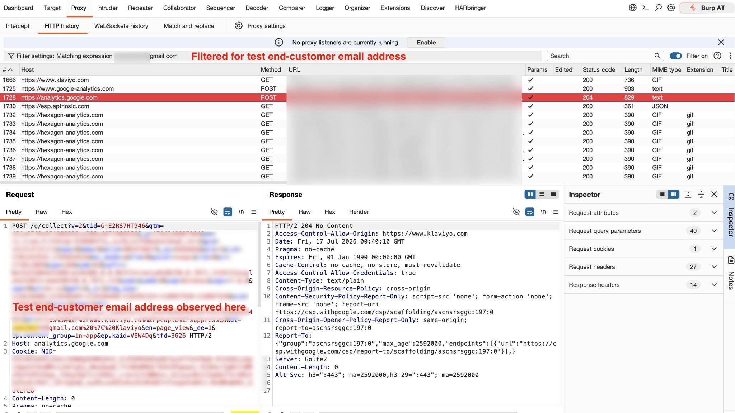Image resolution: width=735 pixels, height=413 pixels.
Task: Toggle newline \n display in Response
Action: click(x=543, y=212)
